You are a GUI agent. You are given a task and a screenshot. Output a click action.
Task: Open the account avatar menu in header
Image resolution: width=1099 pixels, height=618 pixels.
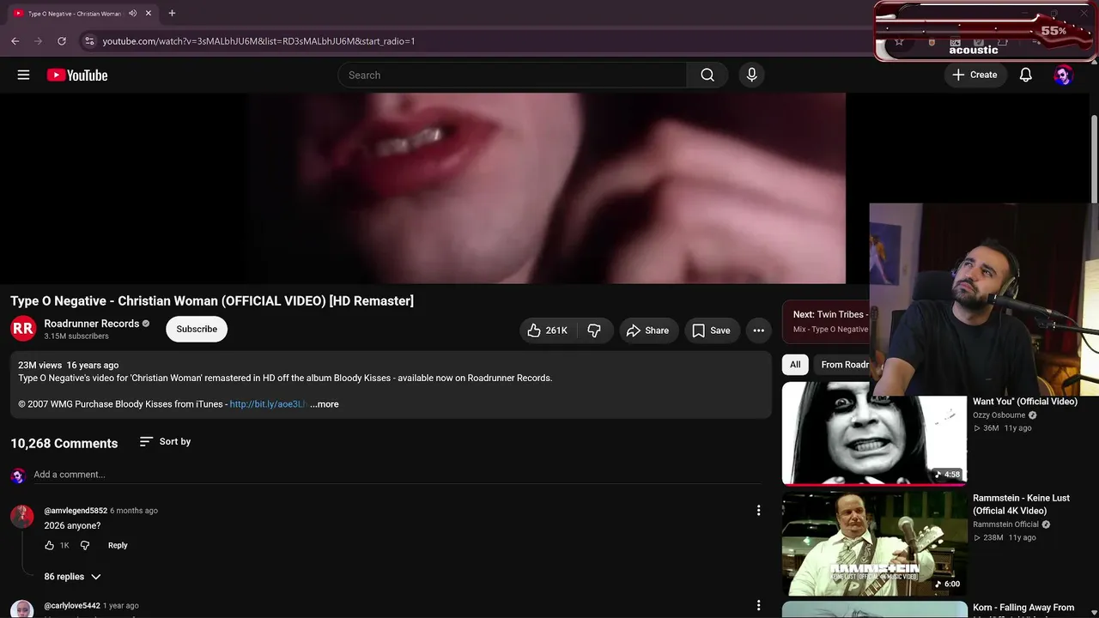click(x=1063, y=75)
